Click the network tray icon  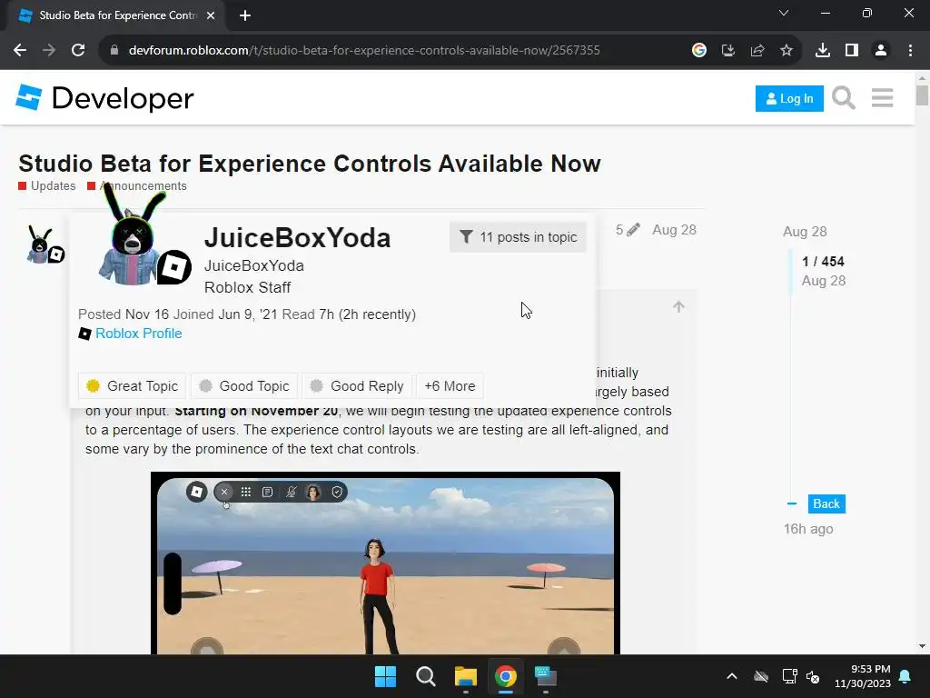[789, 676]
